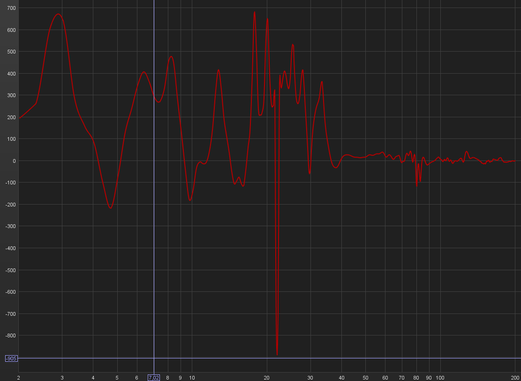Click the 6 label on horizontal axis
Screen dimensions: 521x381
coord(136,378)
